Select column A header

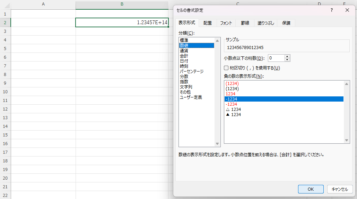(43, 4)
